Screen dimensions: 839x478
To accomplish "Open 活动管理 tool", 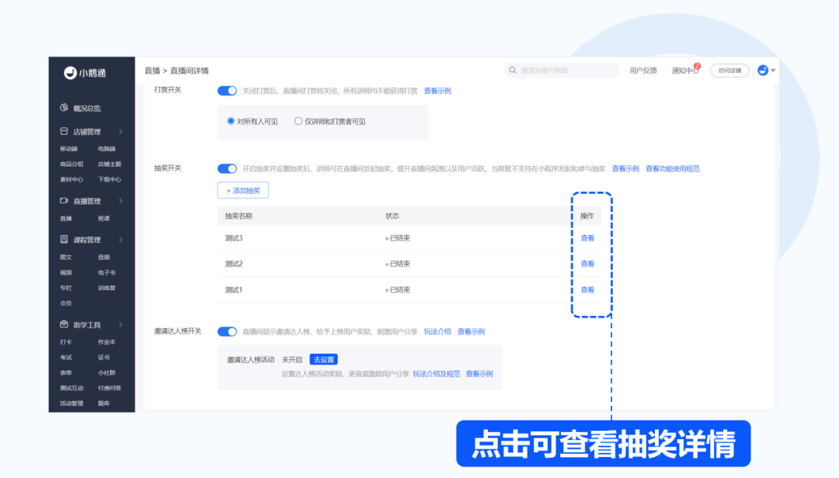I will click(x=71, y=404).
